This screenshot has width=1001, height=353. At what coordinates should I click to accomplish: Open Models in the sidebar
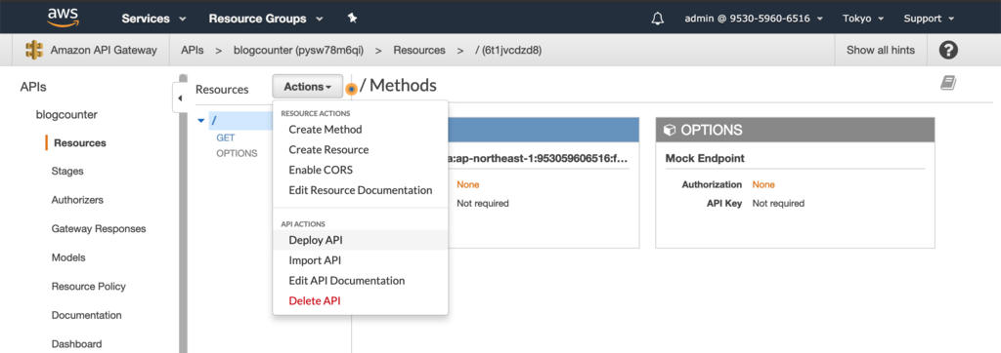[68, 257]
